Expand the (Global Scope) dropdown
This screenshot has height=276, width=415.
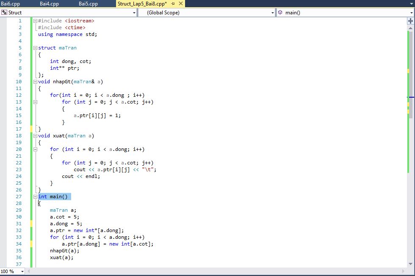(x=272, y=13)
